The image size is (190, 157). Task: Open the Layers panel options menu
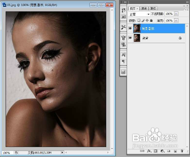click(x=187, y=10)
